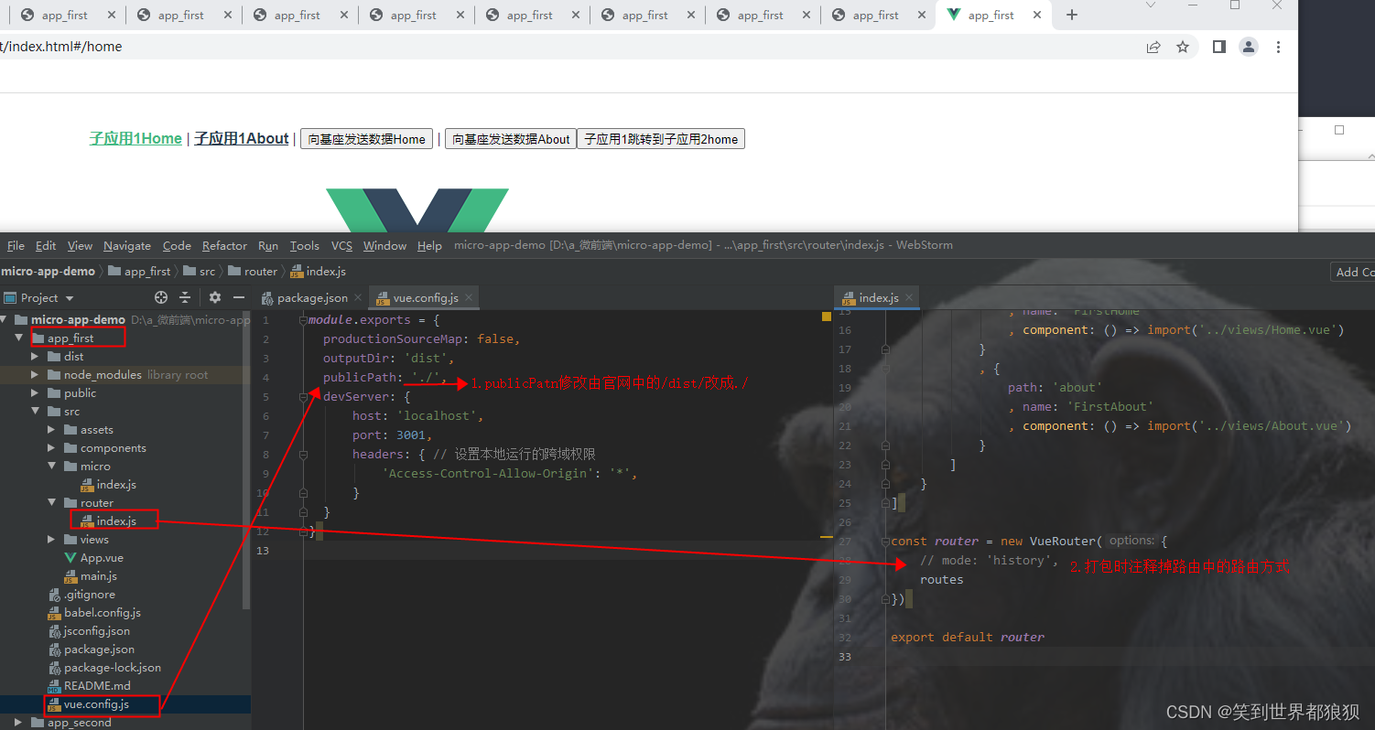Open the browser profile avatar

coord(1249,47)
